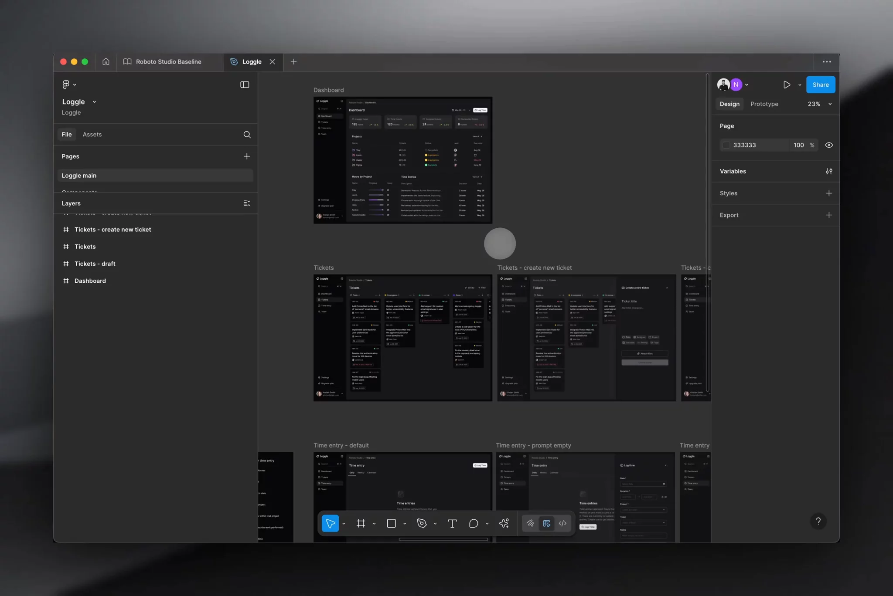Image resolution: width=893 pixels, height=596 pixels.
Task: Select the Comment tool
Action: point(474,523)
